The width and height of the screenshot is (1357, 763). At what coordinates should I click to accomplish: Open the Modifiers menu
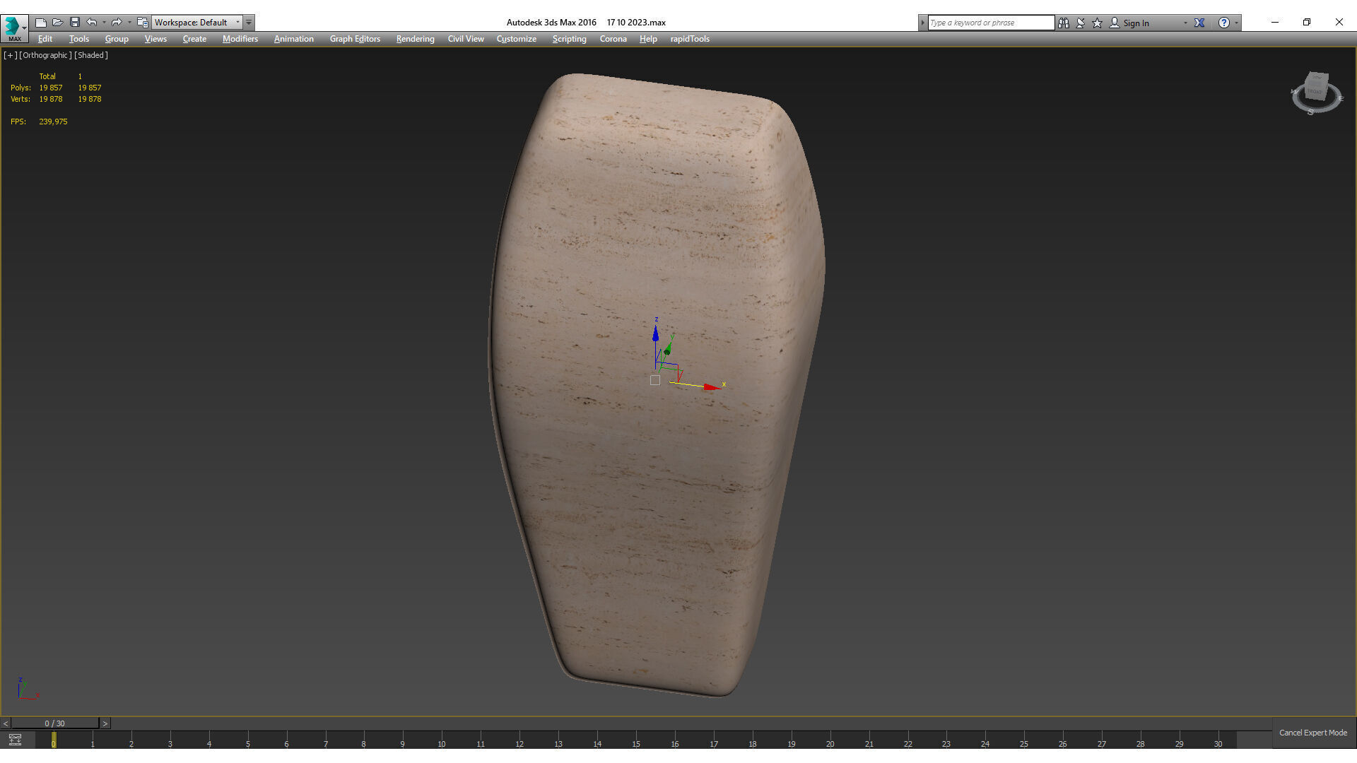(x=240, y=39)
